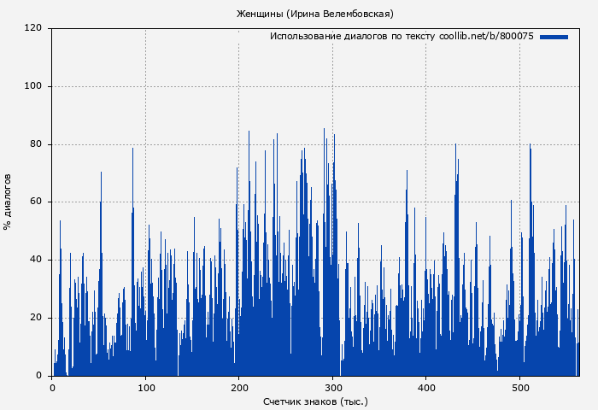Click the x-axis tick label 300
Viewport: 598px width, 410px height.
[333, 388]
